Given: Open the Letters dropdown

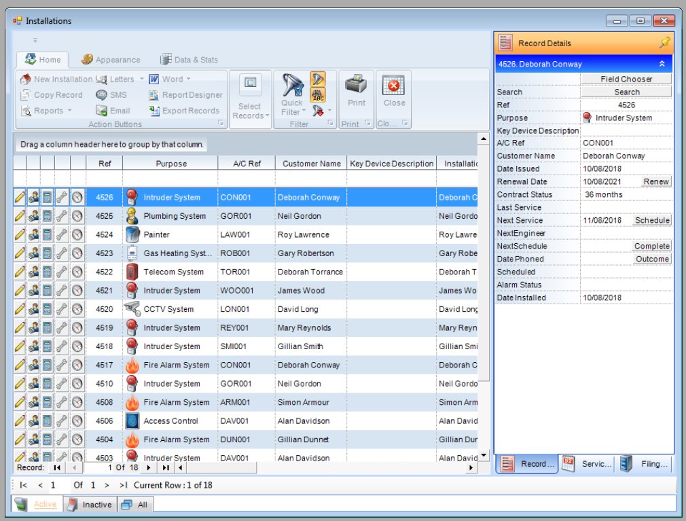Looking at the screenshot, I should point(120,79).
